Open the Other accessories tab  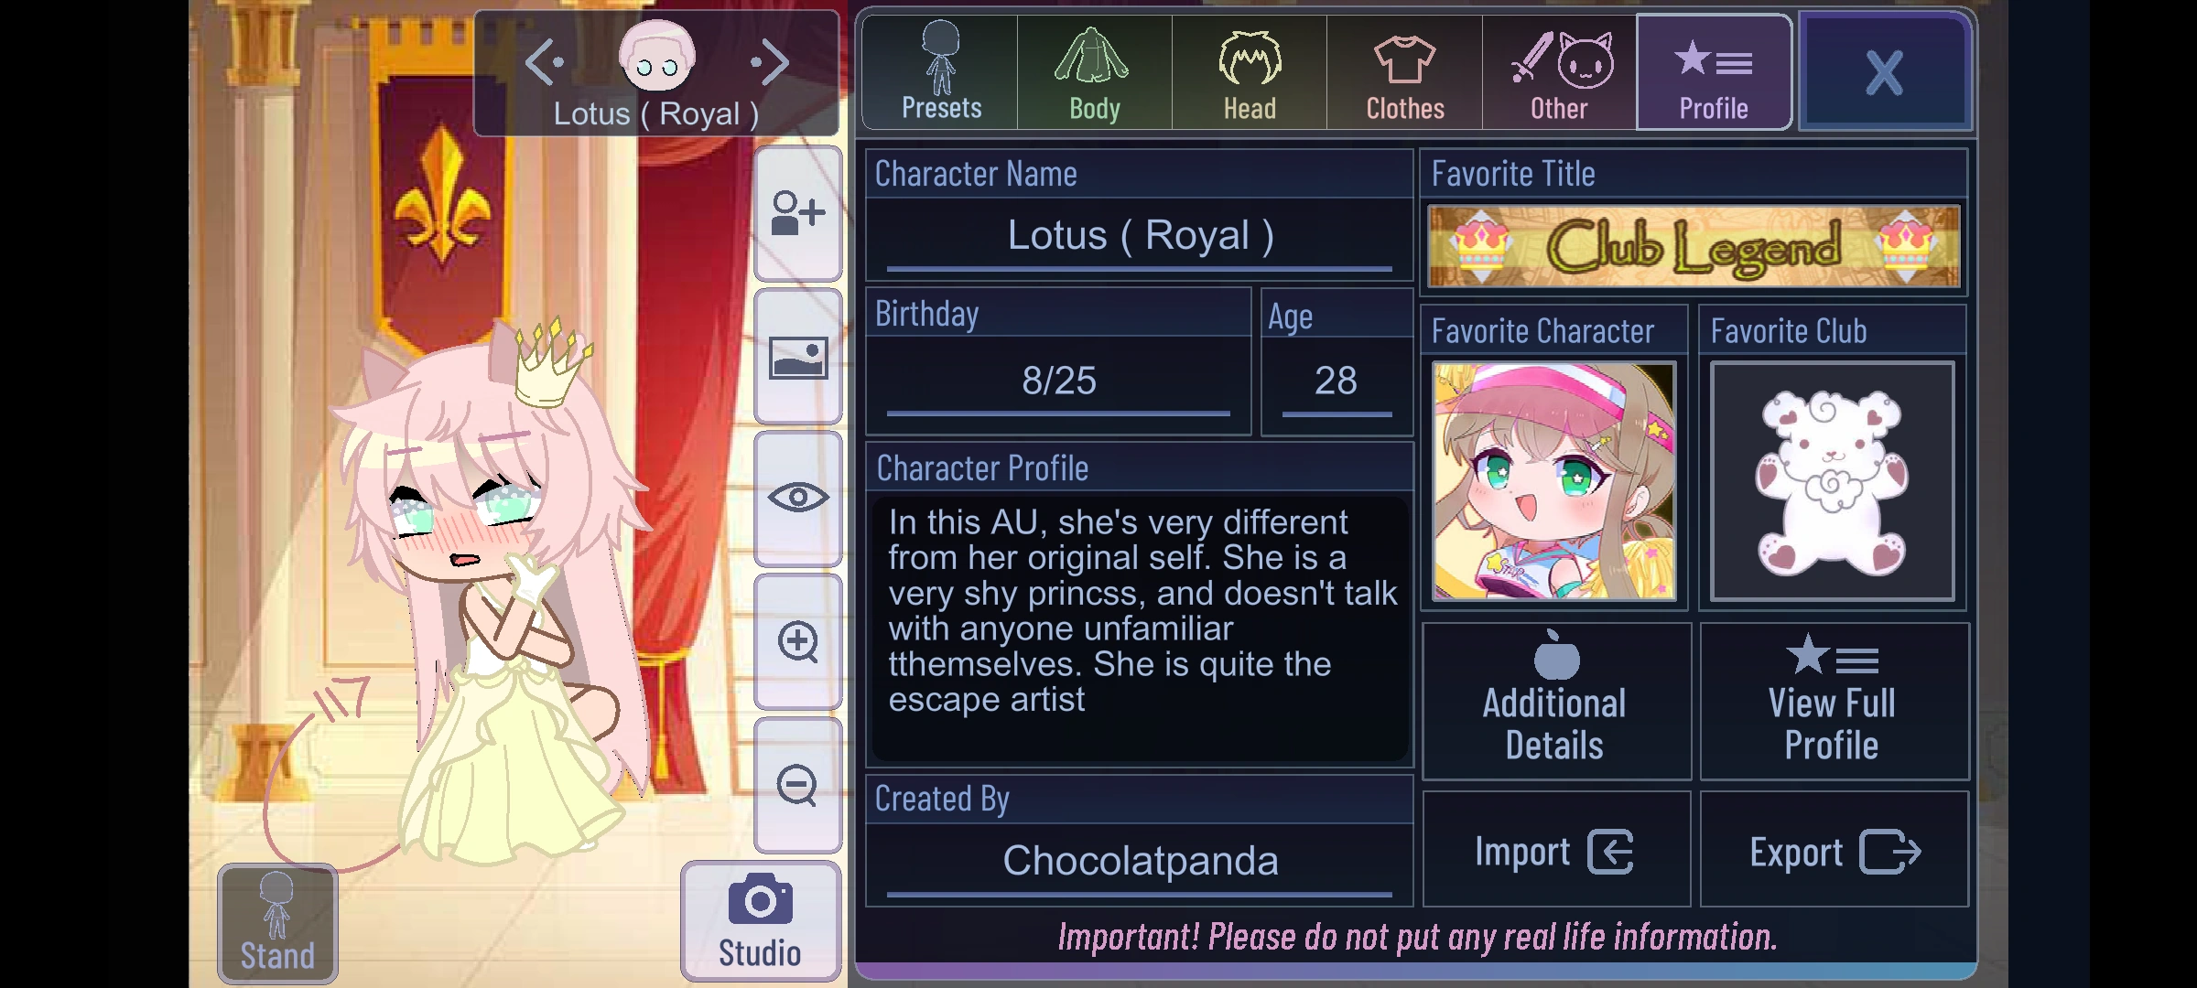click(1559, 72)
